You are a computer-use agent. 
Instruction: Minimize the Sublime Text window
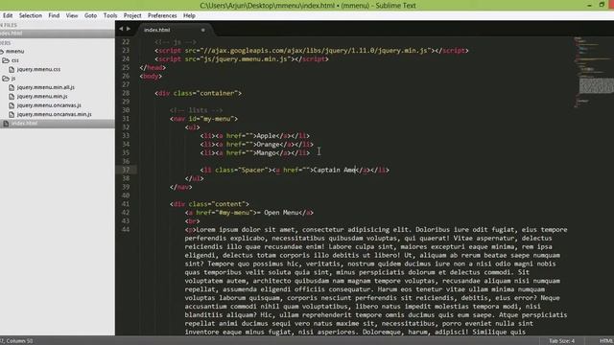[x=589, y=5]
